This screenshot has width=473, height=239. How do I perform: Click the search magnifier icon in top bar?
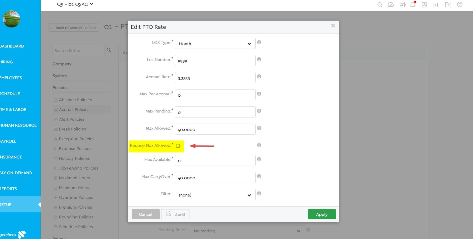pos(380,5)
